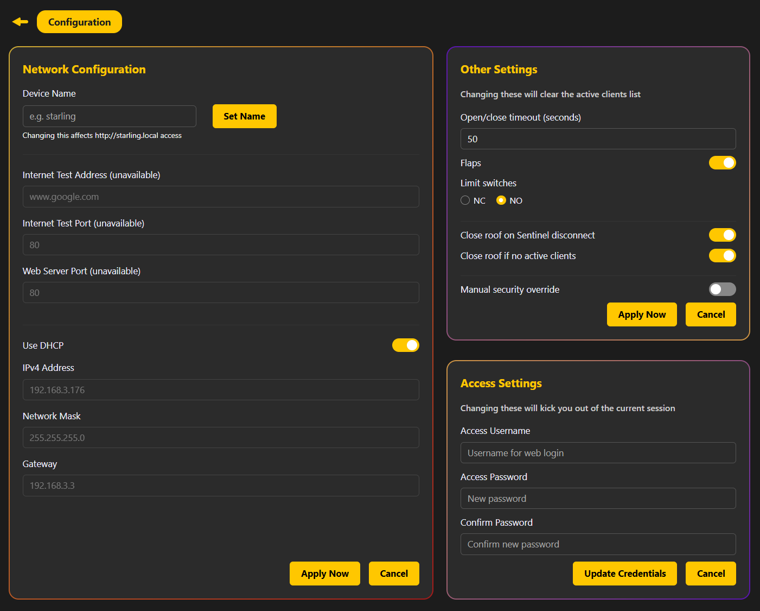Click the Confirm new password field

tap(597, 544)
